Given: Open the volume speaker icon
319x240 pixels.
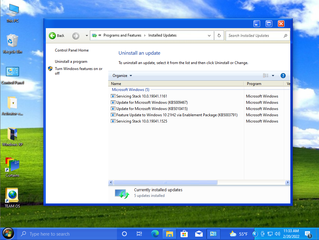Looking at the screenshot, I should coord(277,234).
